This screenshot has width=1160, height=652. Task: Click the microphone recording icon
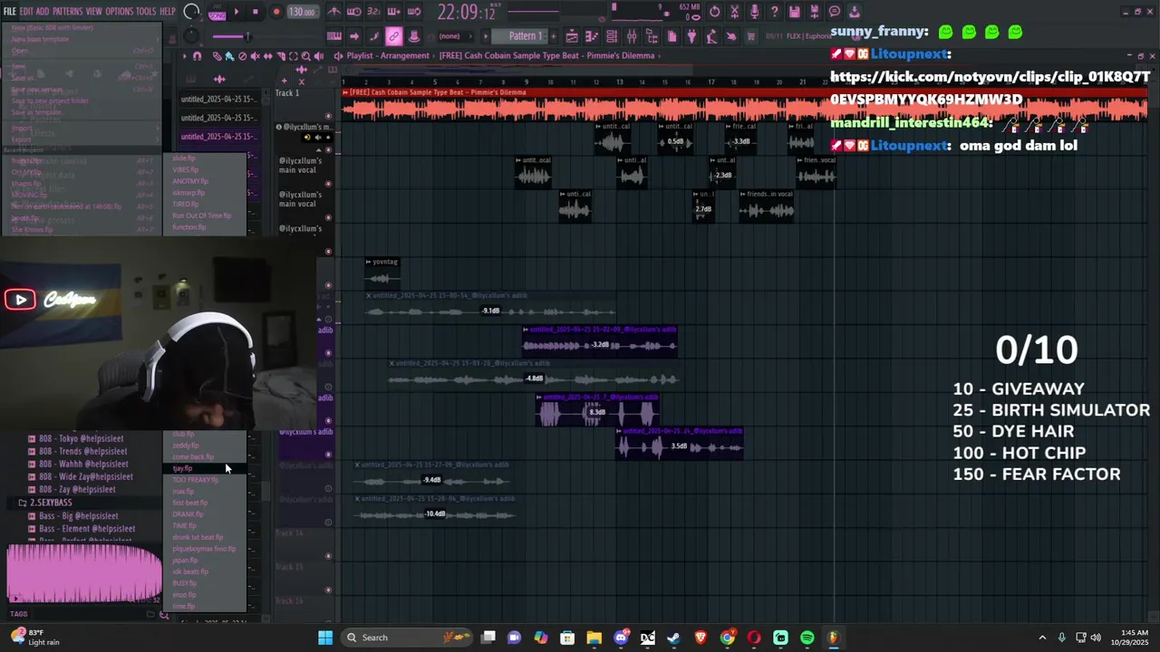coord(754,12)
